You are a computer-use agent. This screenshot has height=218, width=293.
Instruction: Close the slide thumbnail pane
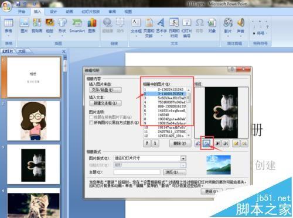(64, 51)
